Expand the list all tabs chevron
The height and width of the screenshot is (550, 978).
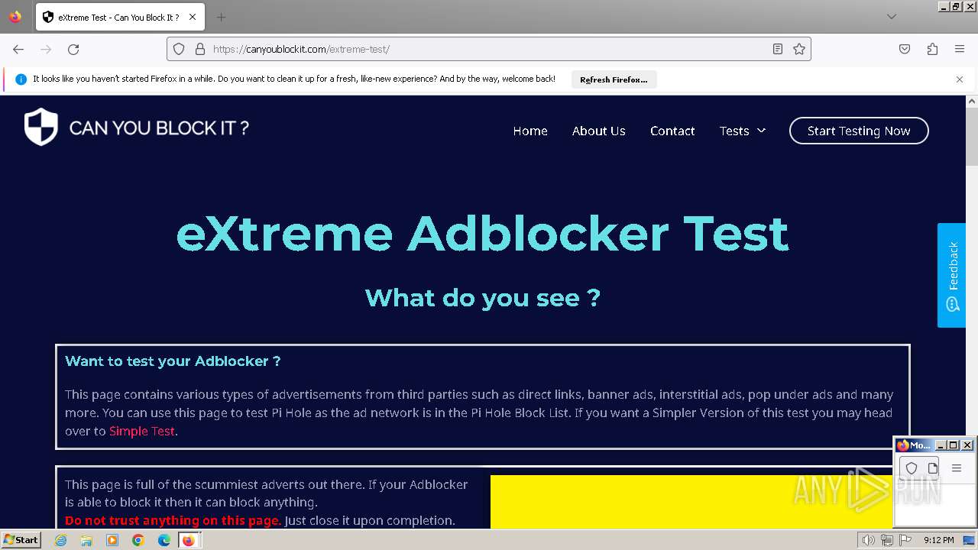(x=892, y=17)
